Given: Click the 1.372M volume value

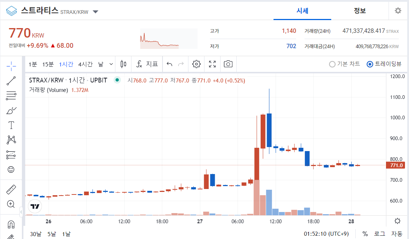Looking at the screenshot, I should [80, 90].
